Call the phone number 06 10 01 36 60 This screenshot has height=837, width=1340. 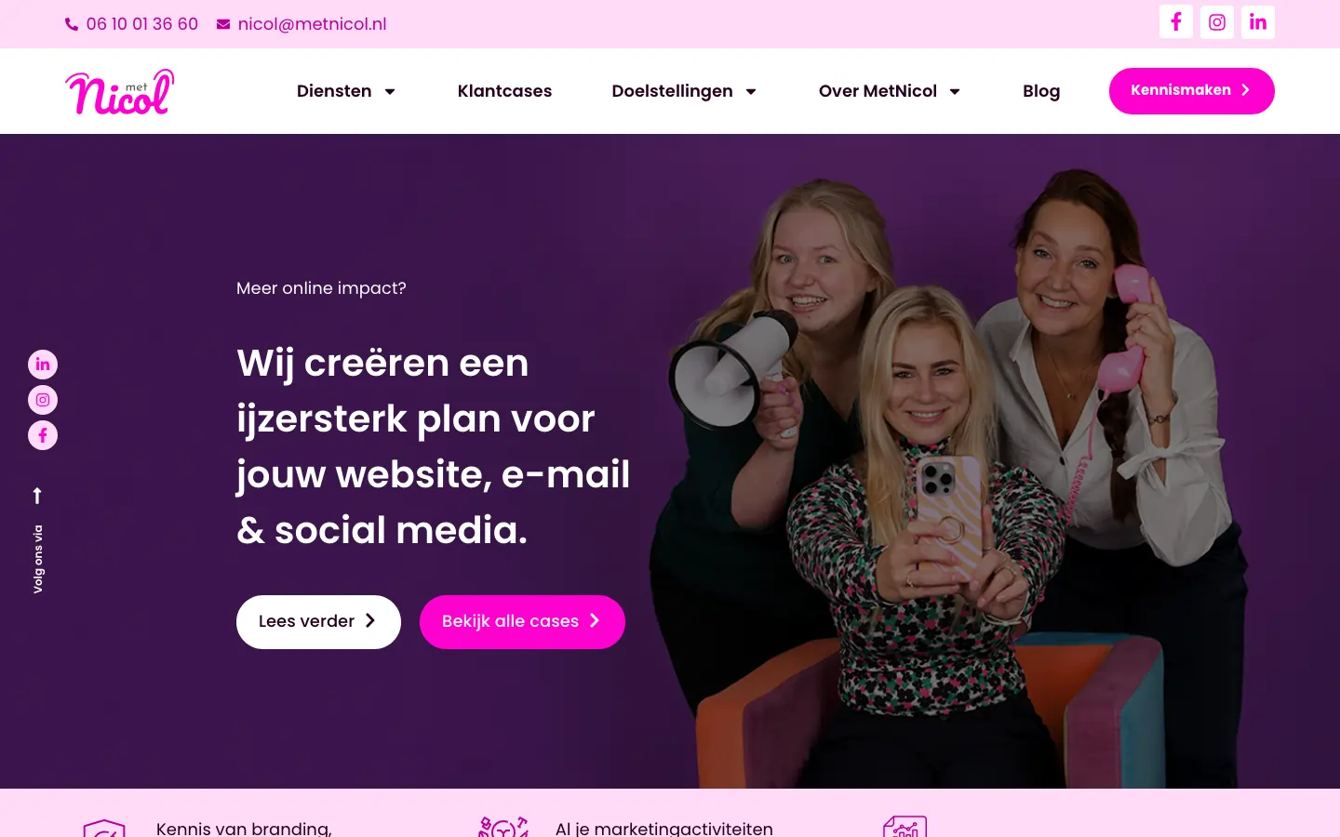[x=142, y=24]
